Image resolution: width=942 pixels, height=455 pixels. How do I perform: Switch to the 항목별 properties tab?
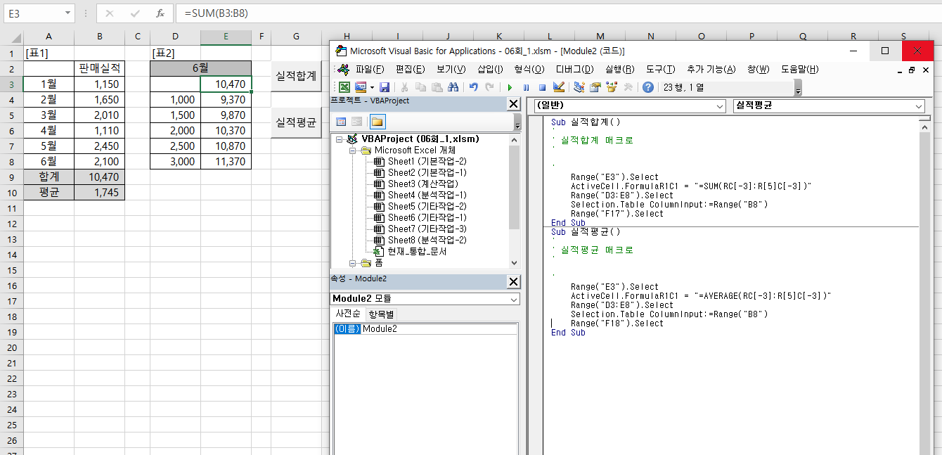tap(382, 314)
